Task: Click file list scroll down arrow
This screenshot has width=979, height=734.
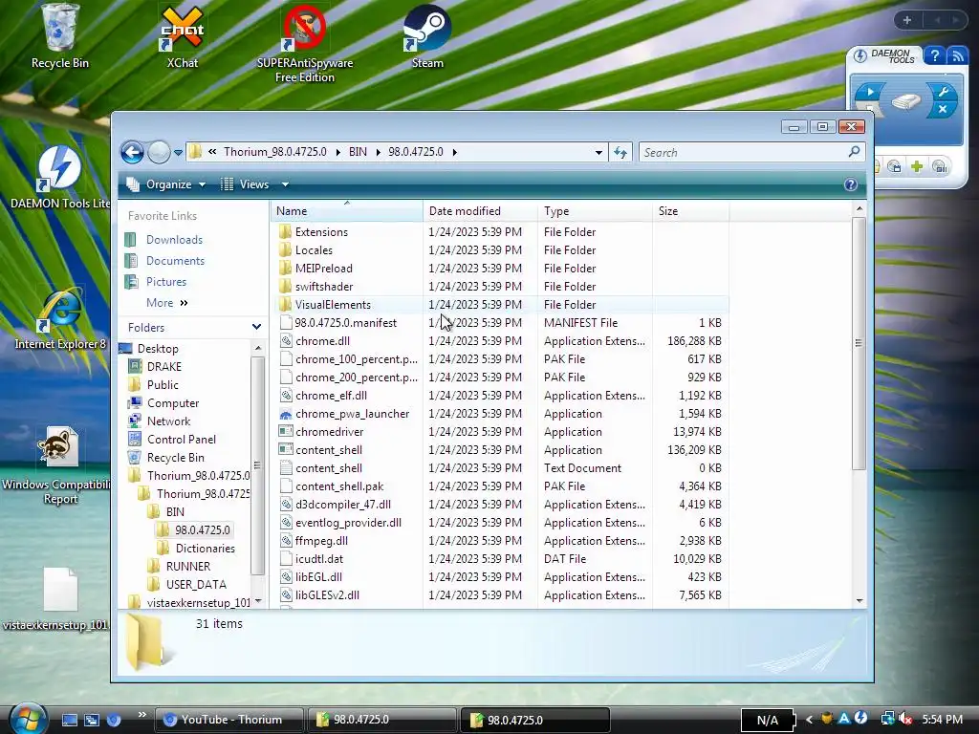Action: [x=859, y=600]
